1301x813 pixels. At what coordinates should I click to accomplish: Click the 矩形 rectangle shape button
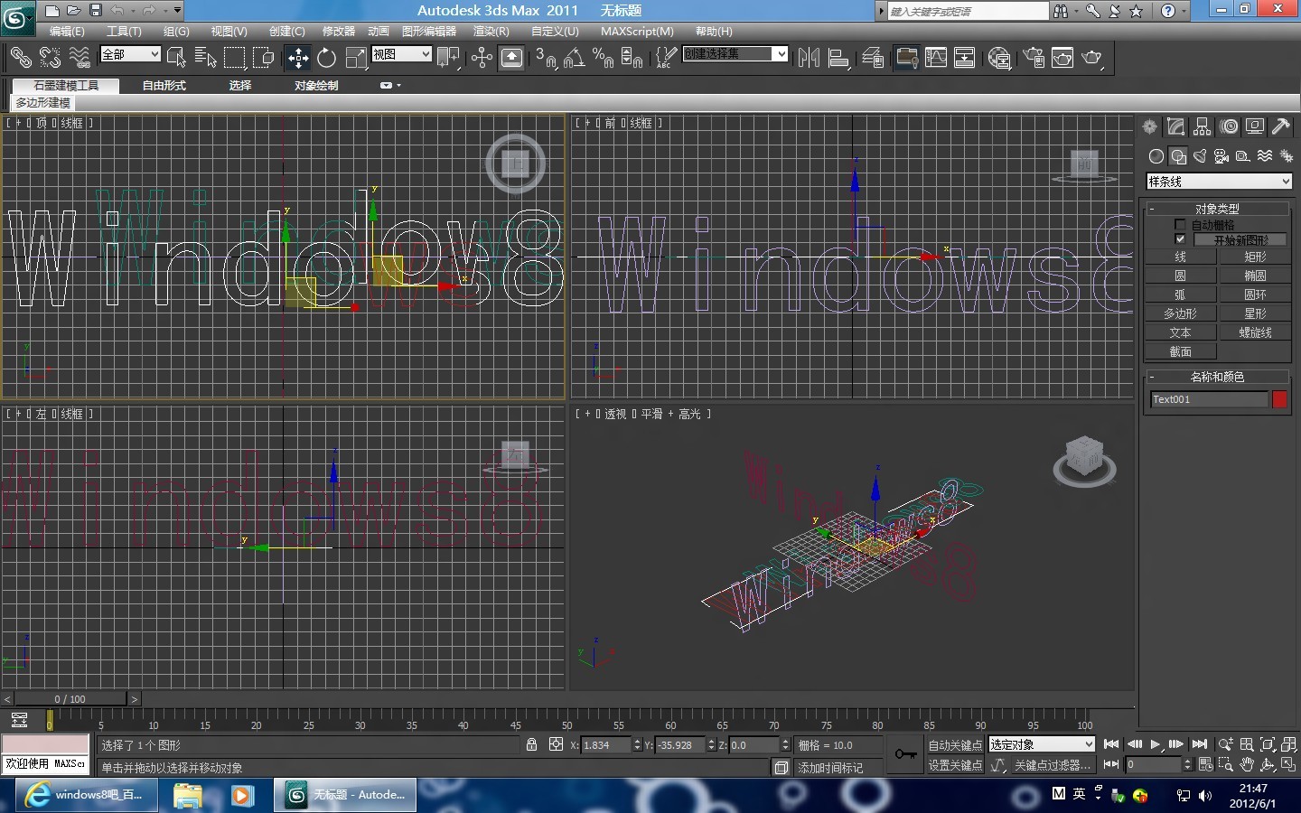point(1255,257)
